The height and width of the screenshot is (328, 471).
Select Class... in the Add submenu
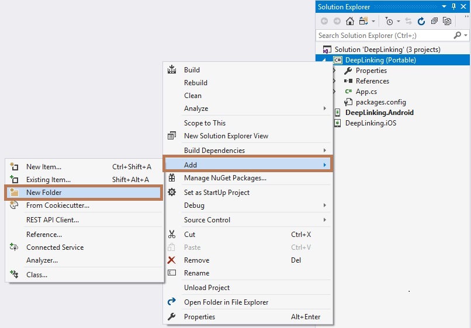(x=37, y=274)
